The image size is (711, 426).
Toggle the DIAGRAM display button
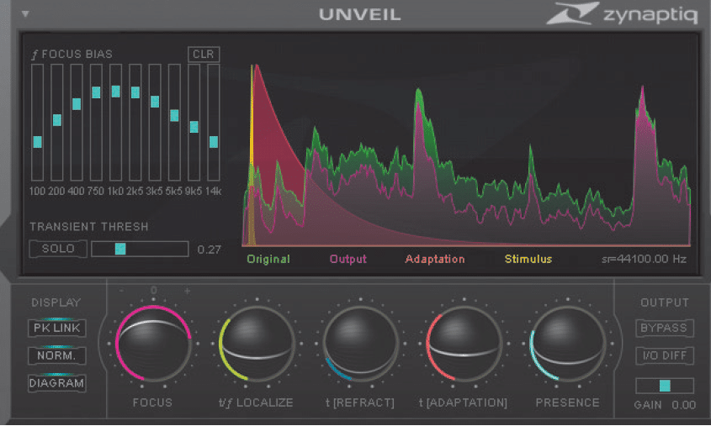[56, 383]
